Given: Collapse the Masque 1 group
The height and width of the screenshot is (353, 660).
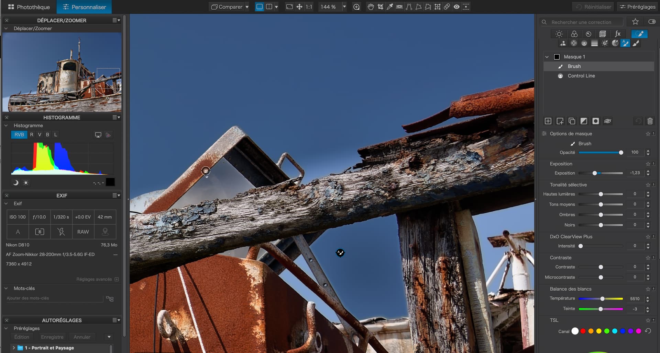Looking at the screenshot, I should point(547,57).
